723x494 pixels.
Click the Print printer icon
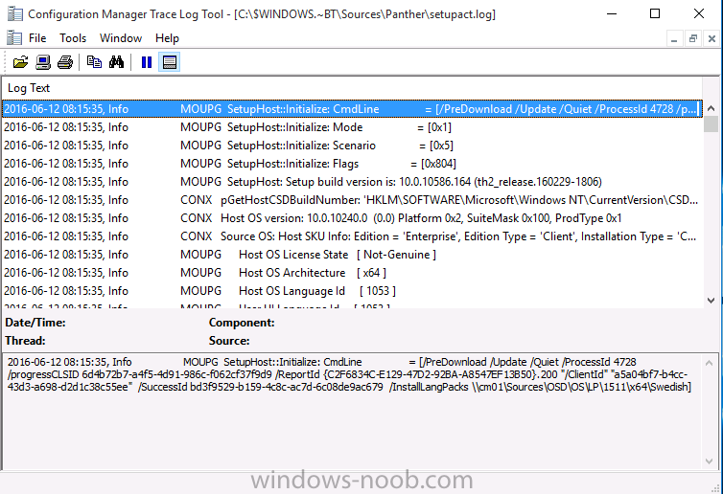[65, 61]
